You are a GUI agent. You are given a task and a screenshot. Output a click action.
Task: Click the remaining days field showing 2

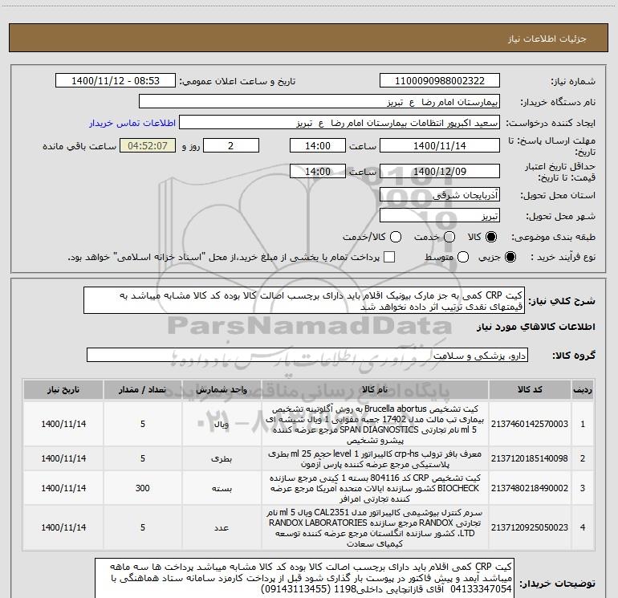point(231,145)
